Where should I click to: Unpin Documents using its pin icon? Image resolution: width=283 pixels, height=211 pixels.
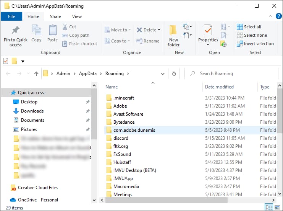click(x=87, y=120)
